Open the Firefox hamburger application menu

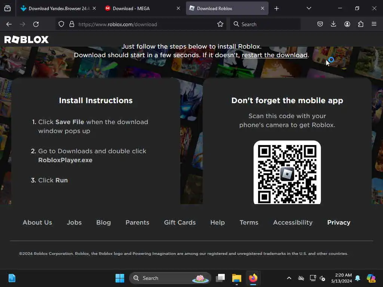[x=374, y=24]
